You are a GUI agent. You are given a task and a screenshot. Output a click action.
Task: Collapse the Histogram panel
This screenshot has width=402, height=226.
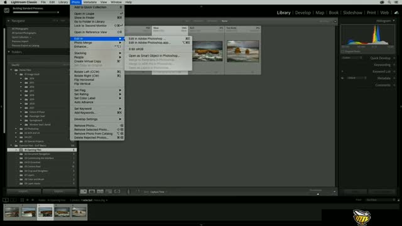coord(394,21)
